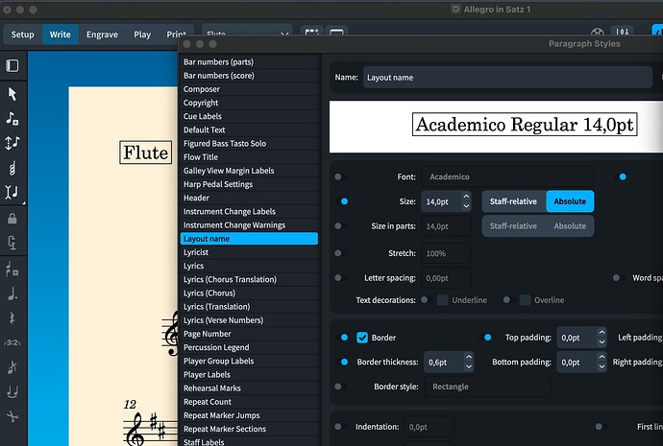Select the grace note tool
The image size is (663, 446).
tap(12, 366)
